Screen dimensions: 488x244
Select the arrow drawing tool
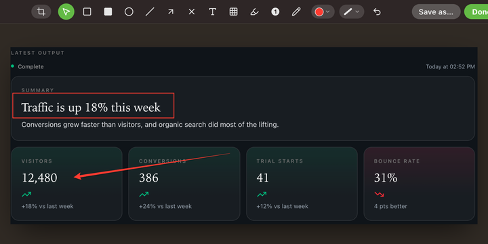click(x=171, y=12)
